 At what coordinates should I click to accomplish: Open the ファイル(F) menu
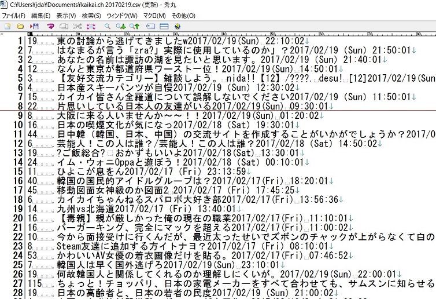(x=14, y=16)
